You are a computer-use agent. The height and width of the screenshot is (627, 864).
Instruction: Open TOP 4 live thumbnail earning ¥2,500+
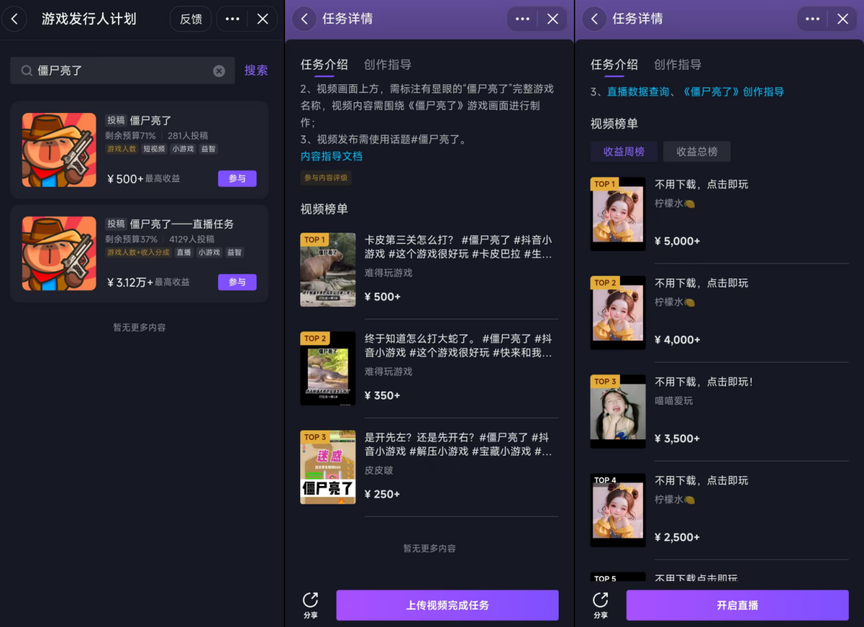tap(618, 510)
